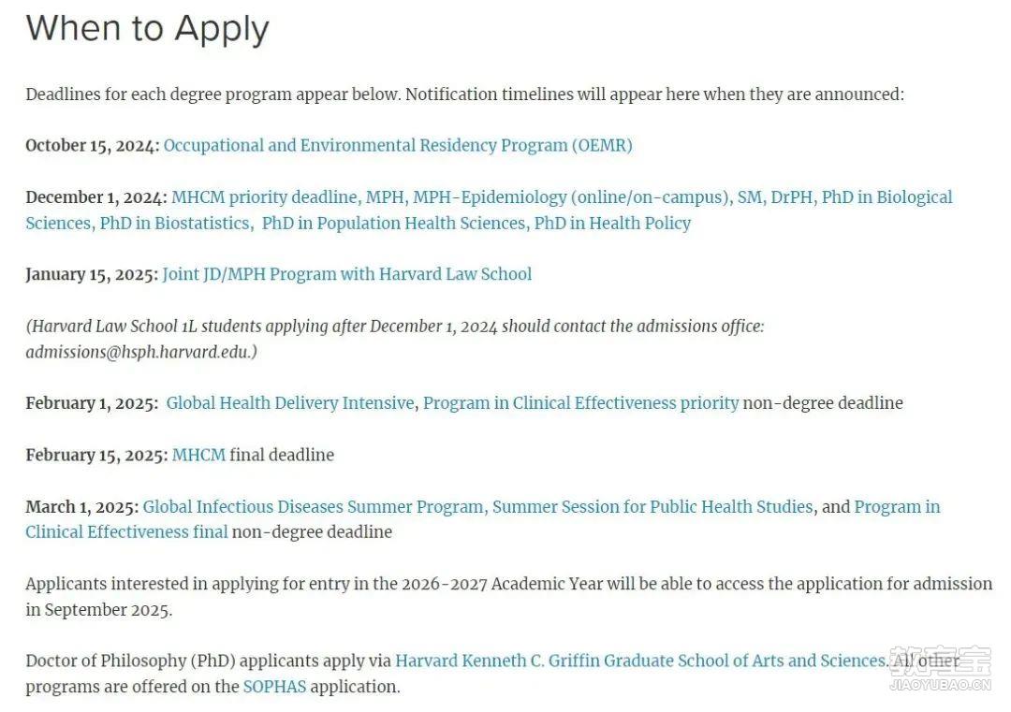Open the DrPH program link
Image resolution: width=1011 pixels, height=712 pixels.
tap(792, 197)
